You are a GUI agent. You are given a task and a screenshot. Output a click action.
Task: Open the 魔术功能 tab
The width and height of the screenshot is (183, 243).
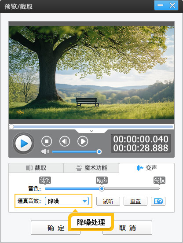(x=91, y=168)
